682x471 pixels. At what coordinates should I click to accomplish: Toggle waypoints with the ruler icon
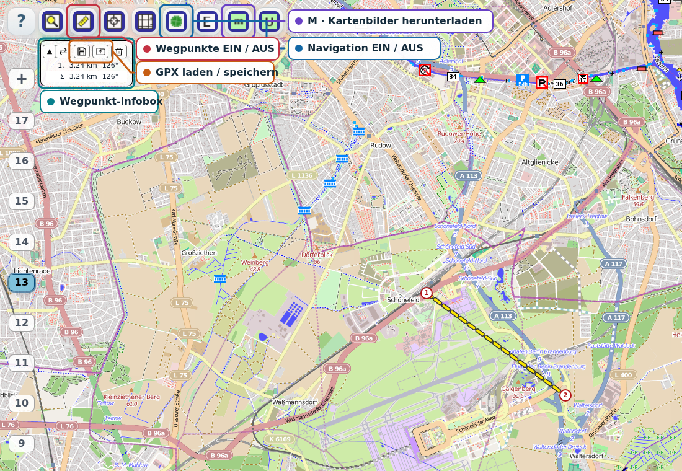(x=83, y=21)
